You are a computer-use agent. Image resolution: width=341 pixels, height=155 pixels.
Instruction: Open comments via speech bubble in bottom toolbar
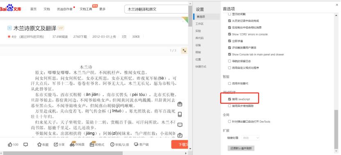coord(26,145)
